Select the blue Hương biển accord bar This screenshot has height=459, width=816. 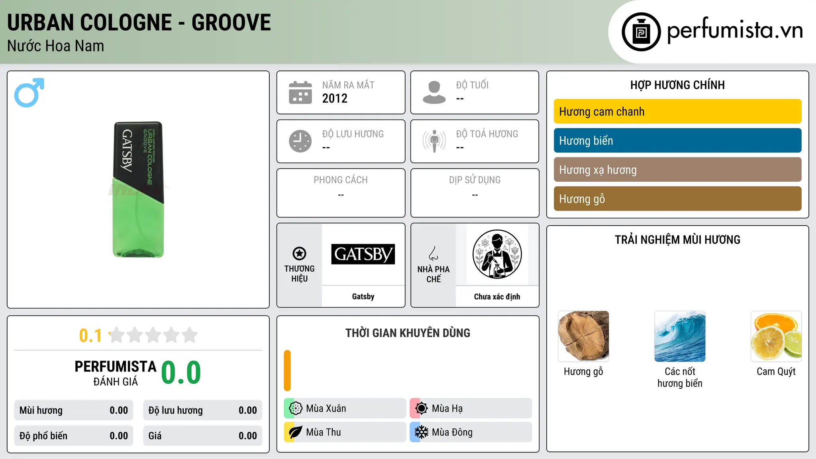tap(677, 141)
